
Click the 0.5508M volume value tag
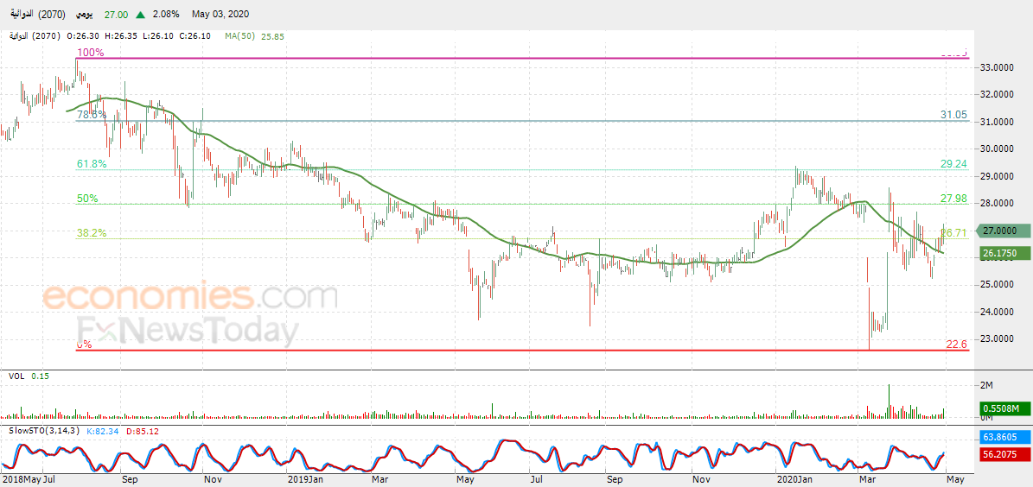coord(1004,408)
